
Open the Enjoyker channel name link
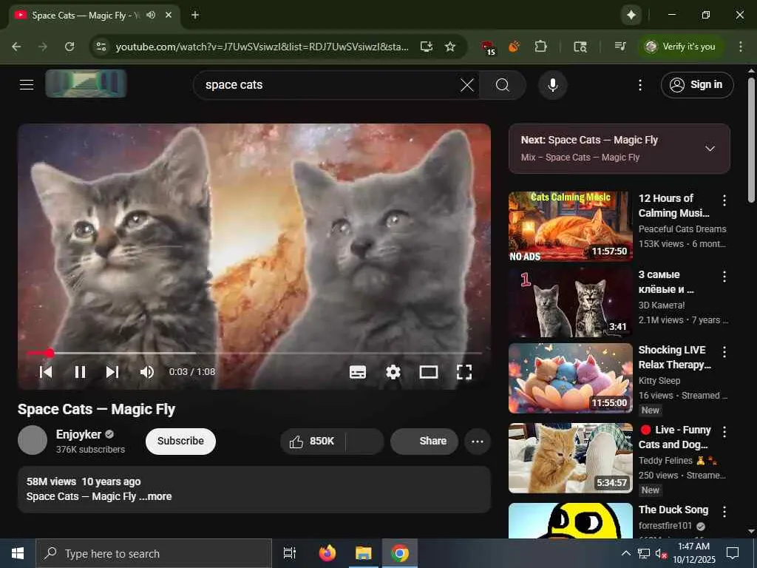pos(78,434)
